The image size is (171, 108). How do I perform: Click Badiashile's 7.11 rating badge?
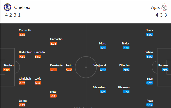coord(22,56)
